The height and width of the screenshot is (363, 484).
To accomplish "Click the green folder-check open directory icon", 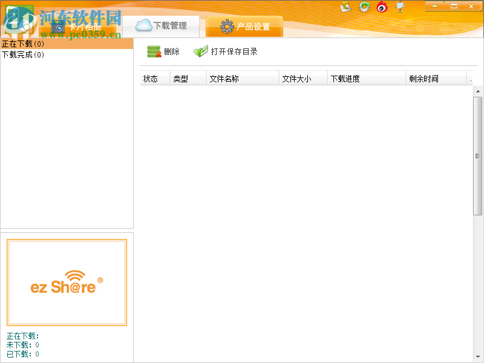I will [201, 51].
